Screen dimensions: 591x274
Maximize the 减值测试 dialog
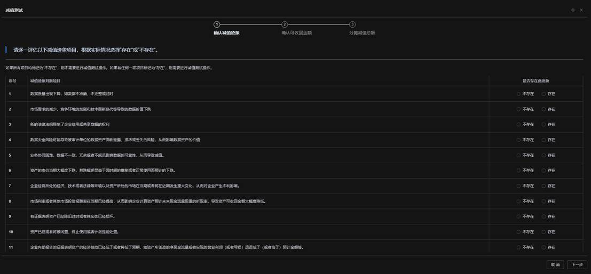click(x=573, y=10)
